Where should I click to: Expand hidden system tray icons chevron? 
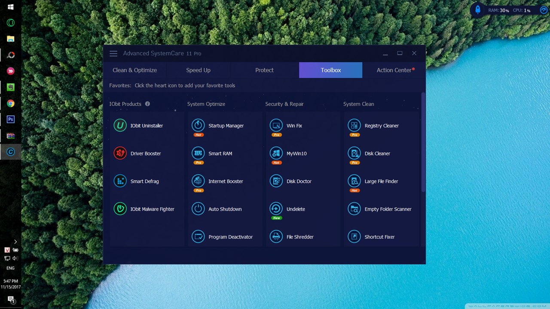click(x=15, y=242)
